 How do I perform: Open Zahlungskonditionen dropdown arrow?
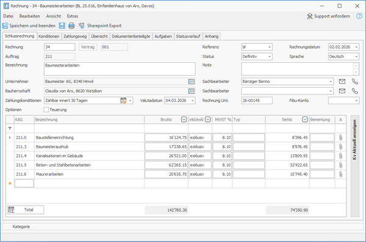tap(131, 101)
